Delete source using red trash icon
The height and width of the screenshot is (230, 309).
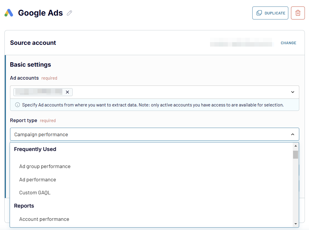tap(298, 13)
